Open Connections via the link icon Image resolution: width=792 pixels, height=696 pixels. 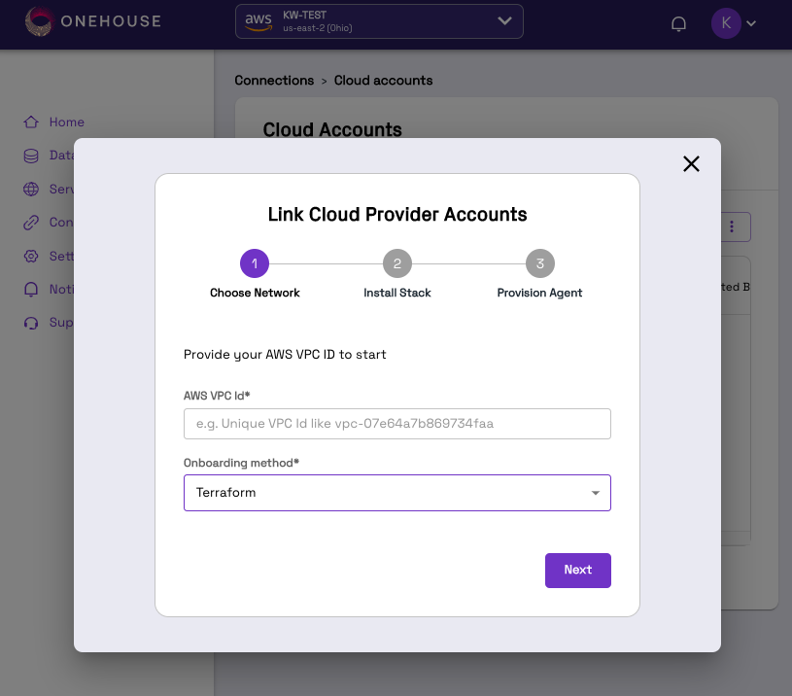(x=30, y=222)
